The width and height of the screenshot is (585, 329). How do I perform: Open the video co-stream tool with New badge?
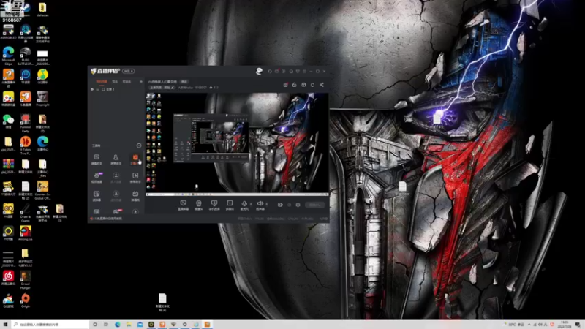97,177
